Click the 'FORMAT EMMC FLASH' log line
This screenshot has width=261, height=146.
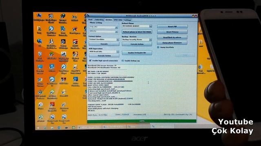click(x=114, y=105)
